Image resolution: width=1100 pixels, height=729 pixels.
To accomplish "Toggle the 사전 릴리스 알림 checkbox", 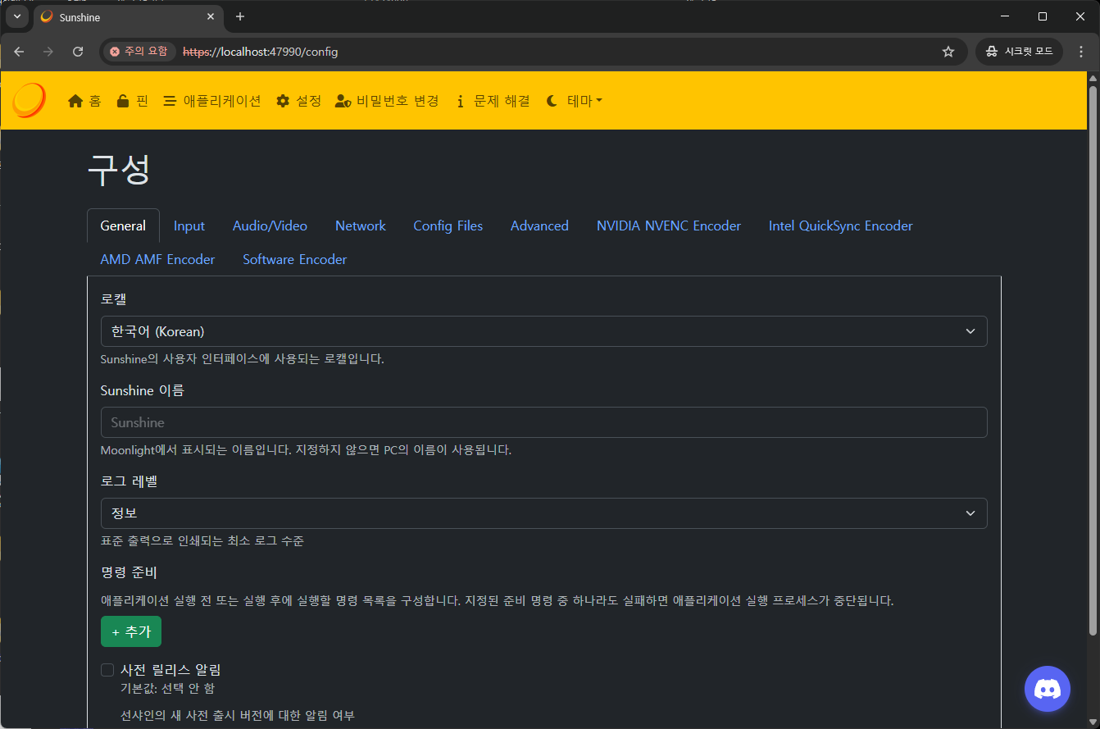I will click(107, 670).
